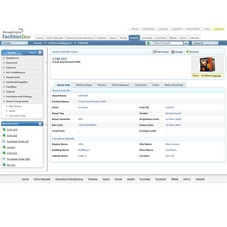Click the document icon beside Purchase Order 22

[4, 141]
